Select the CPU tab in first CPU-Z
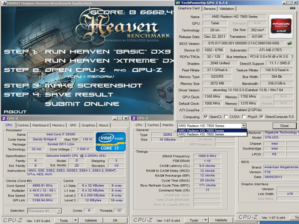 9,125
